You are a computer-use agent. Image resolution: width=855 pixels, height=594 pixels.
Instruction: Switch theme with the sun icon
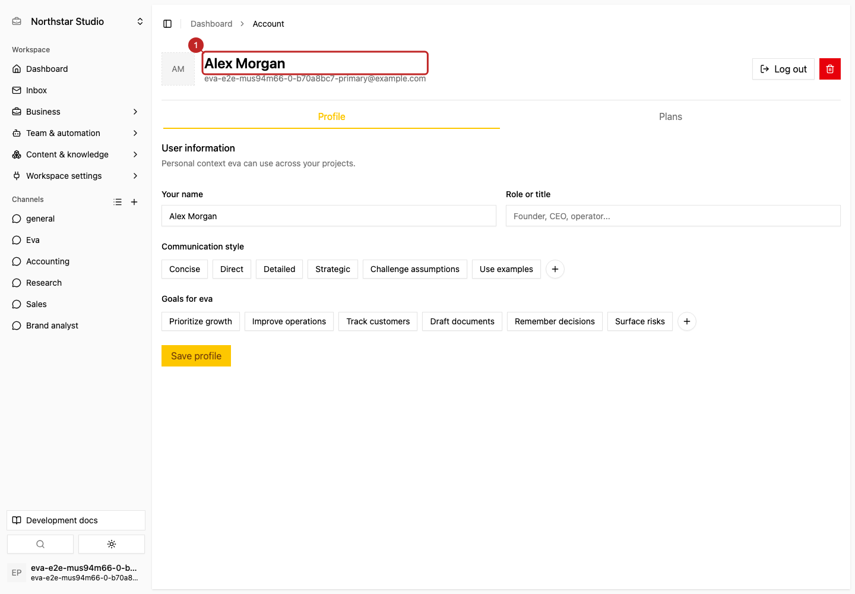tap(112, 544)
